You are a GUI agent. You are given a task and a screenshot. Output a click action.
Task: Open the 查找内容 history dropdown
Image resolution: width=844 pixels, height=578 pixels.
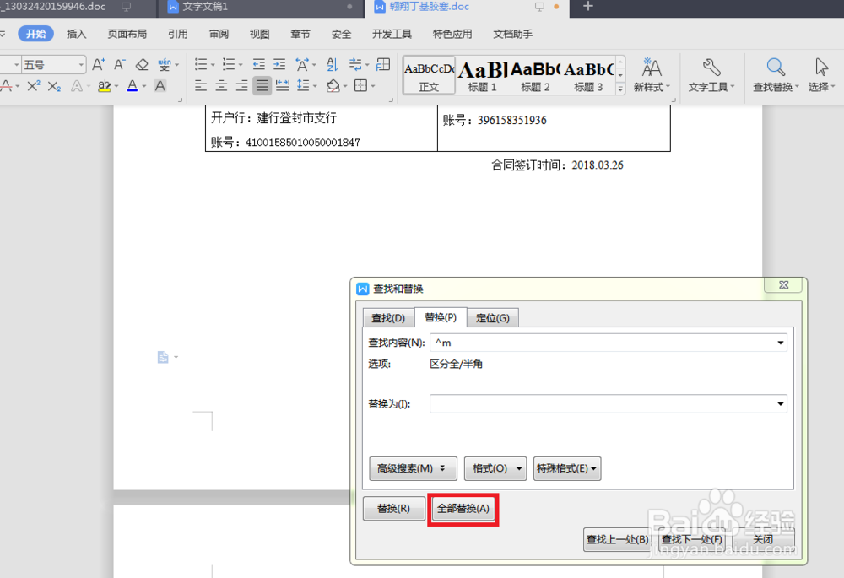pyautogui.click(x=780, y=343)
